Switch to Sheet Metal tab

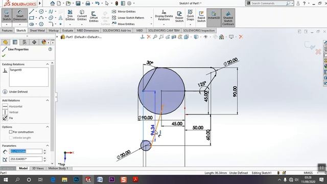(x=37, y=31)
